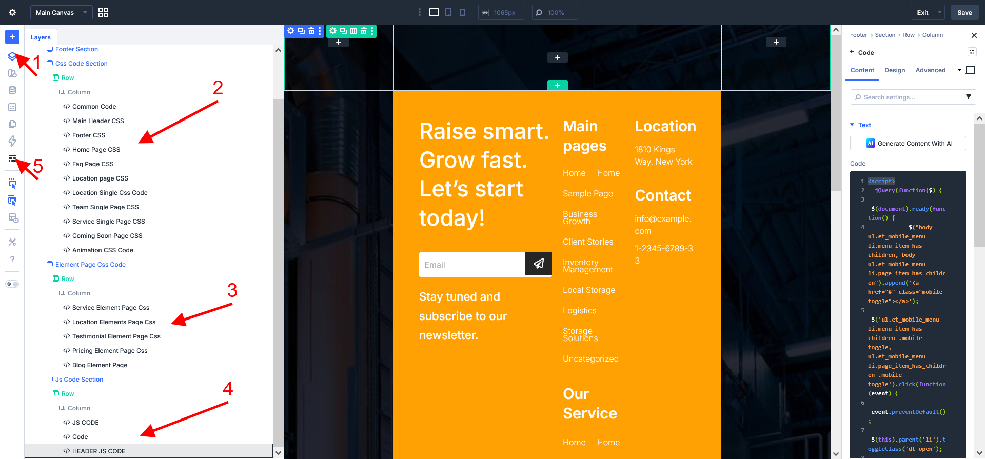This screenshot has height=459, width=985.
Task: Open the tools wrench icon in sidebar
Action: coord(12,242)
